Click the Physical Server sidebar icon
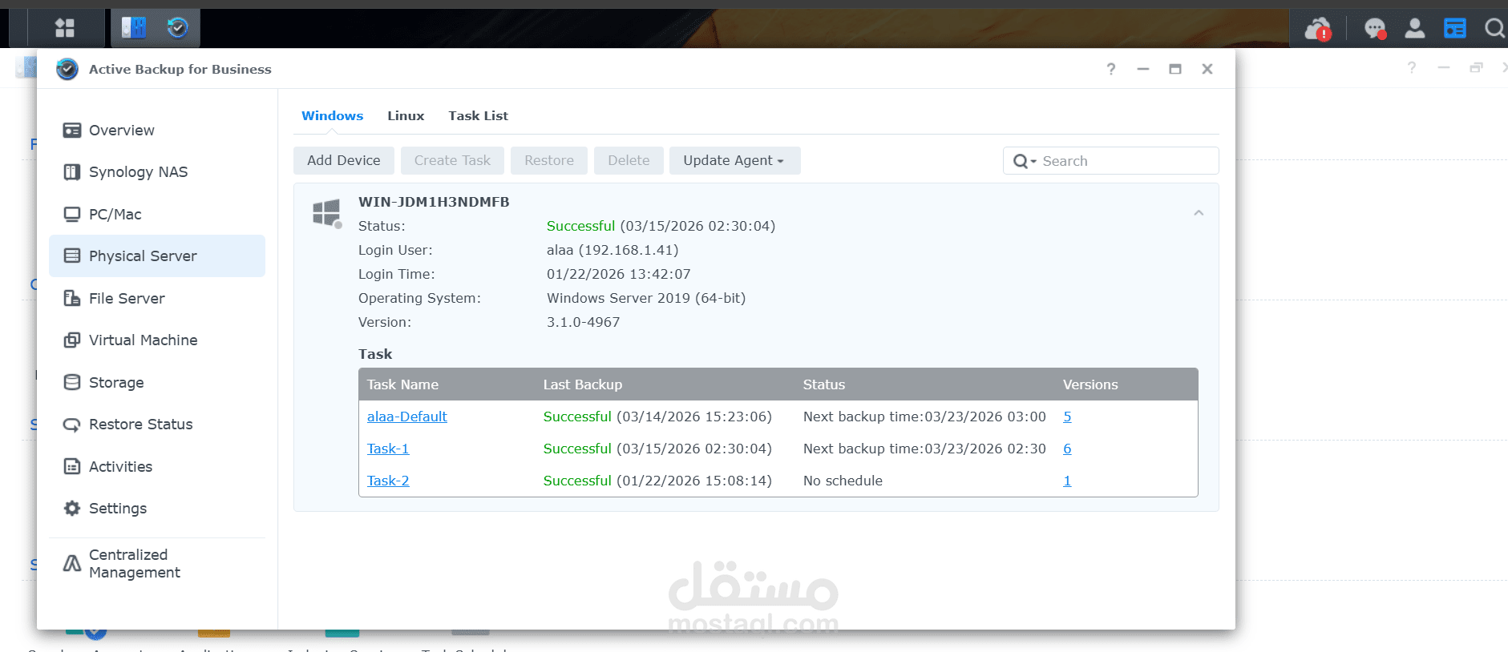Image resolution: width=1508 pixels, height=652 pixels. 72,256
